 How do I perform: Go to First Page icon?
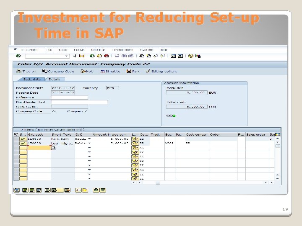[x=142, y=56]
